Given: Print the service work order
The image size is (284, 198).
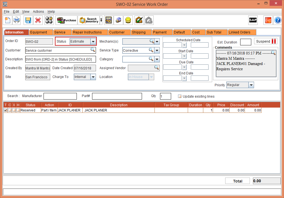Looking at the screenshot, I should [x=16, y=20].
